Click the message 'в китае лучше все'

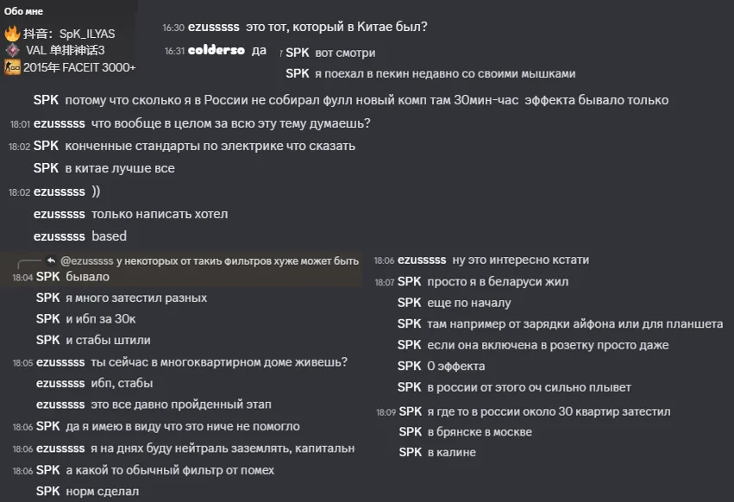click(120, 168)
